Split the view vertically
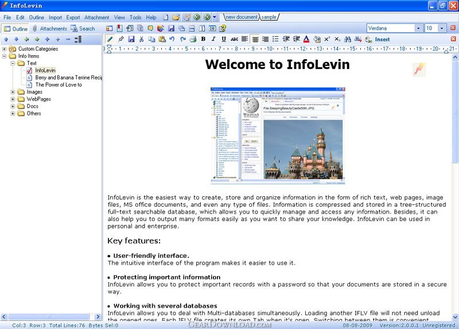The width and height of the screenshot is (459, 329). pos(202,28)
